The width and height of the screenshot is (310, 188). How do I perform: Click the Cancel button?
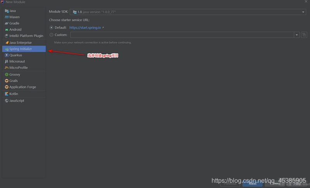[275, 184]
